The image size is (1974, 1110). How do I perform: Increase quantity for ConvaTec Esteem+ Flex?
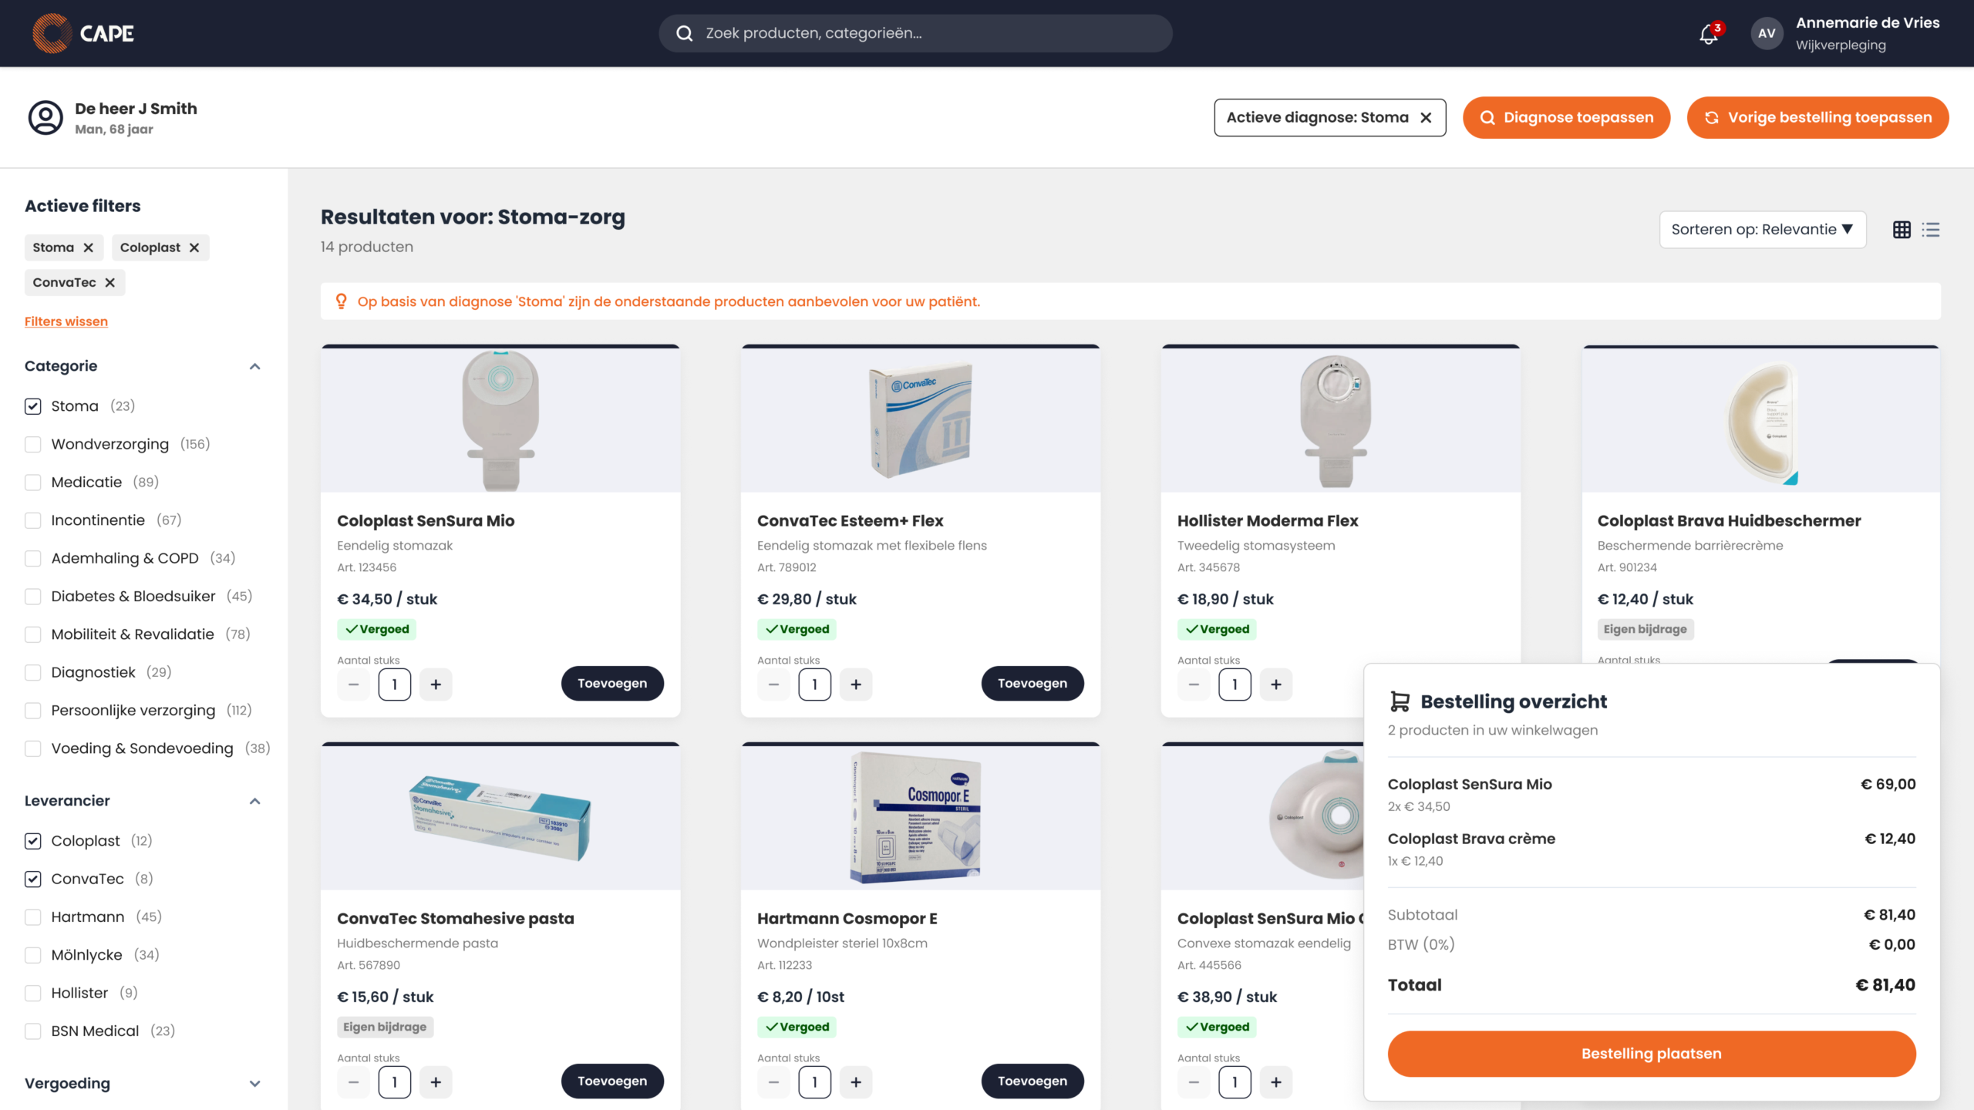click(856, 684)
